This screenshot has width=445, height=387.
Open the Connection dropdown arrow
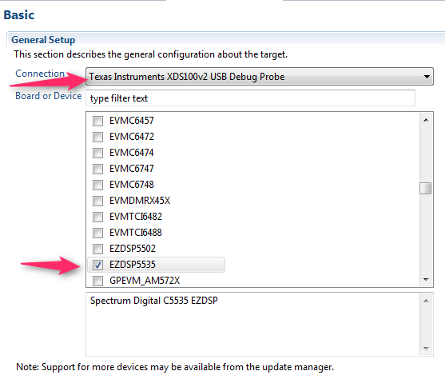click(x=427, y=77)
